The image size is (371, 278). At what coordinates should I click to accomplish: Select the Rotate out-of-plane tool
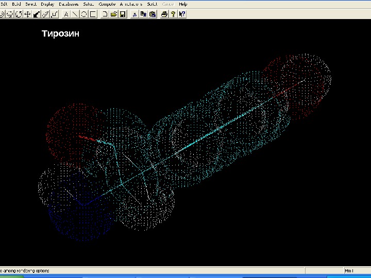(x=10, y=14)
